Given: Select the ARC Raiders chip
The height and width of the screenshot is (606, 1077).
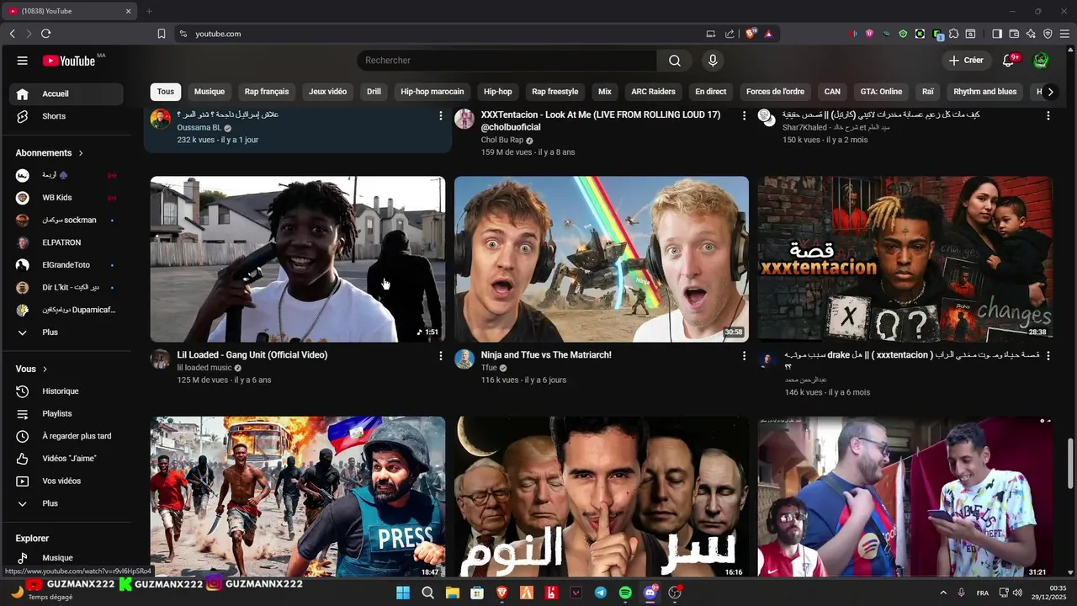Looking at the screenshot, I should tap(653, 92).
